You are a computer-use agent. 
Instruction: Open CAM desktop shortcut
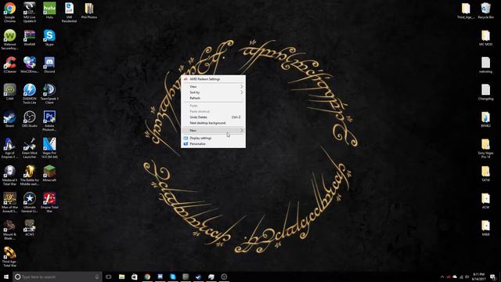(x=9, y=92)
